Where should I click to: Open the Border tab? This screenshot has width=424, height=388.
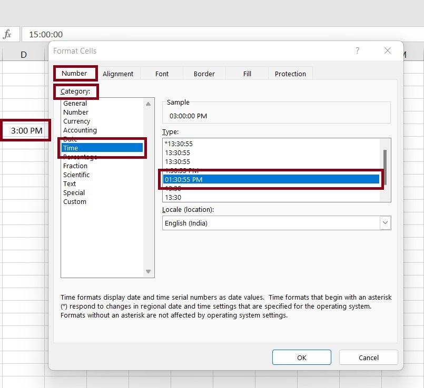click(204, 74)
